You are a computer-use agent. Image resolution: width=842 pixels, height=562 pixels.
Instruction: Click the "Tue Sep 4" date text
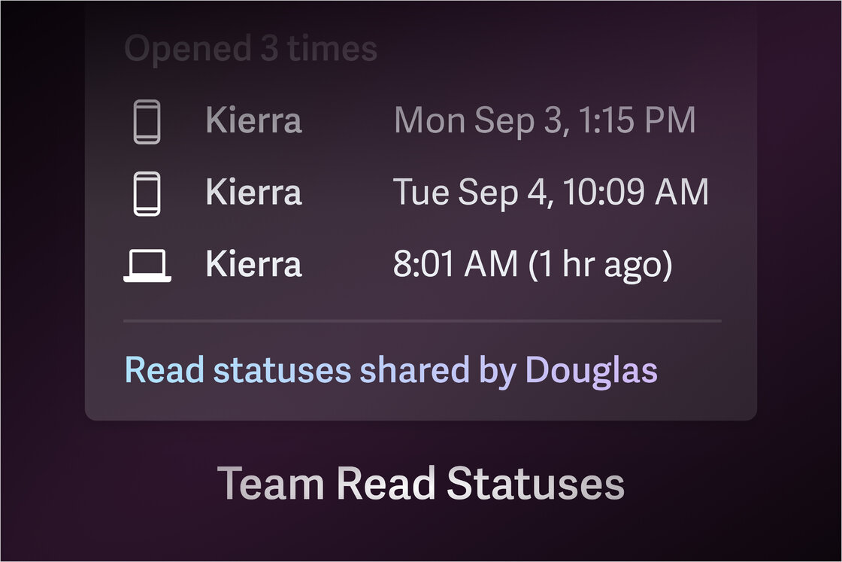tap(471, 193)
